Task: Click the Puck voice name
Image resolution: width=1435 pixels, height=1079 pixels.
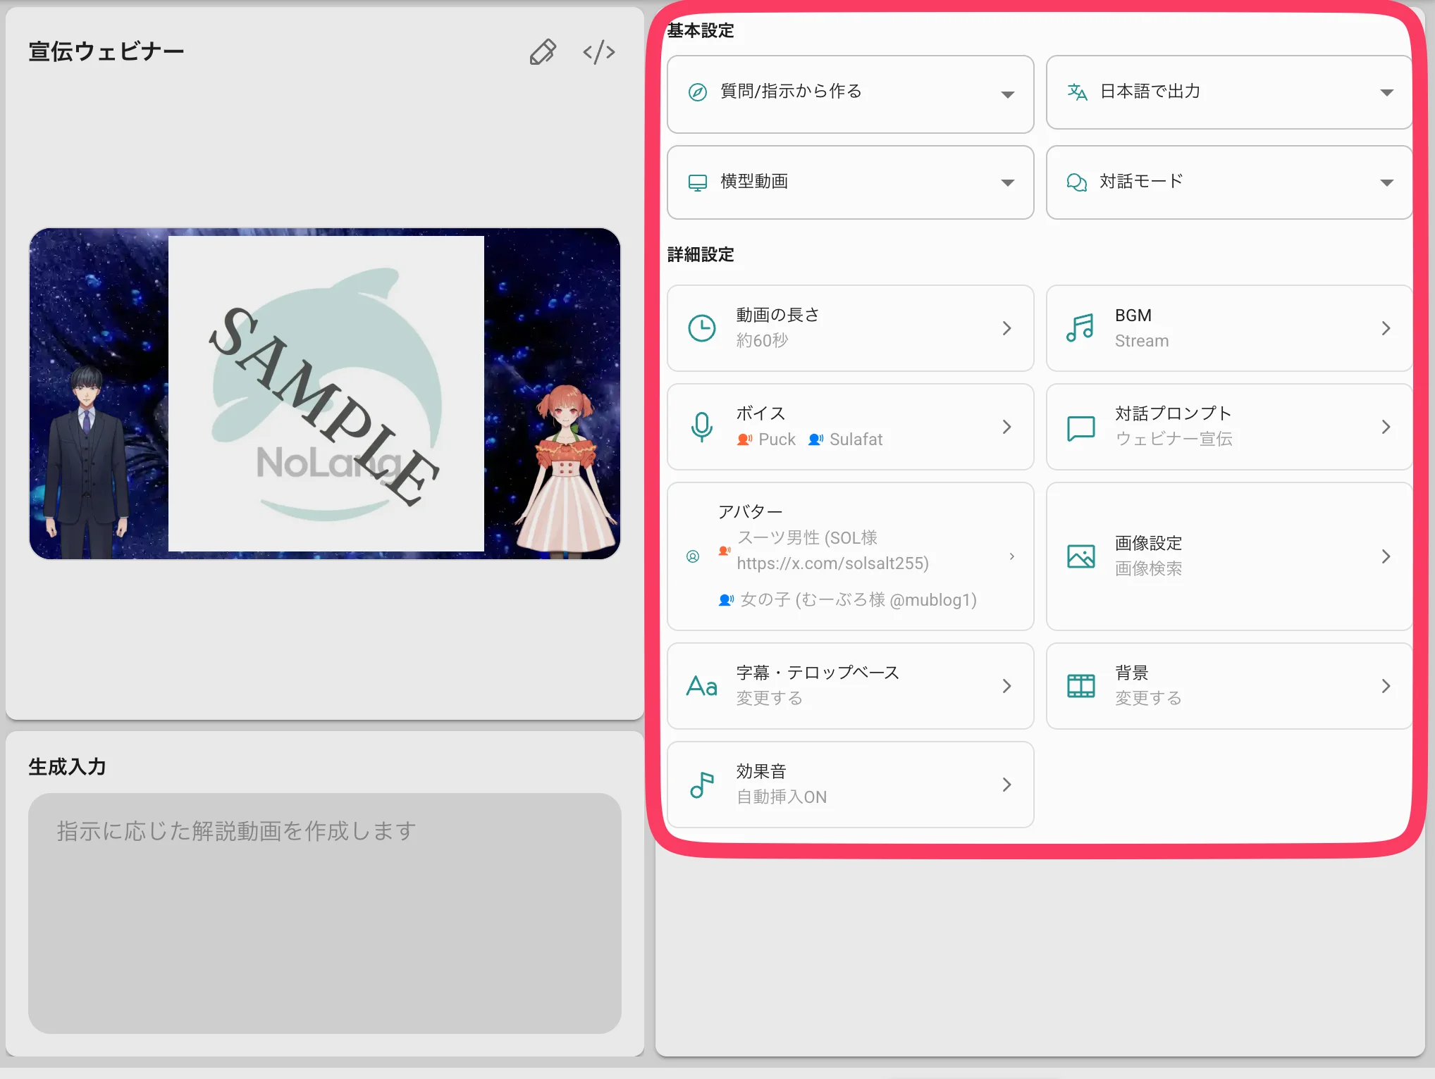Action: (x=777, y=439)
